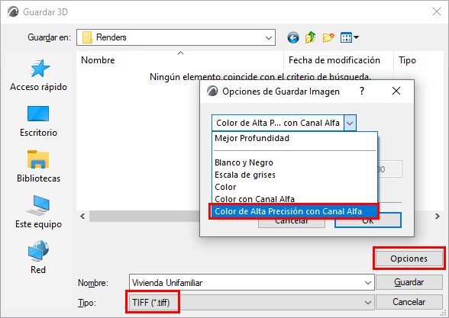Collapse the color depth dropdown arrow
Viewport: 449px width, 318px height.
coord(350,124)
